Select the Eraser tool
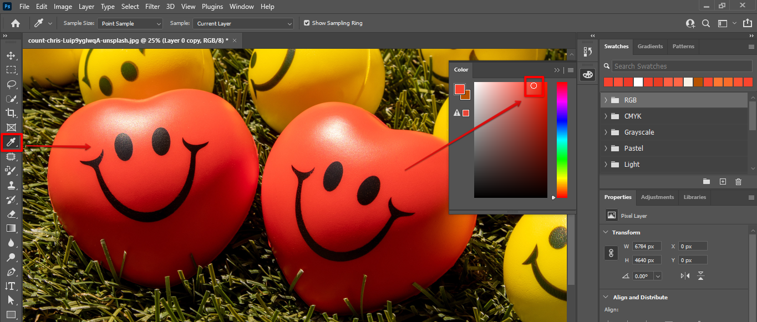757x322 pixels. pos(11,214)
